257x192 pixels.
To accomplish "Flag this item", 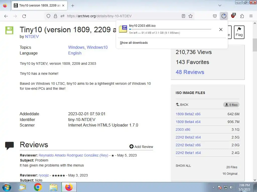I will pyautogui.click(x=239, y=32).
